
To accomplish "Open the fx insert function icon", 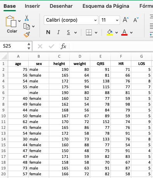I will [x=63, y=46].
